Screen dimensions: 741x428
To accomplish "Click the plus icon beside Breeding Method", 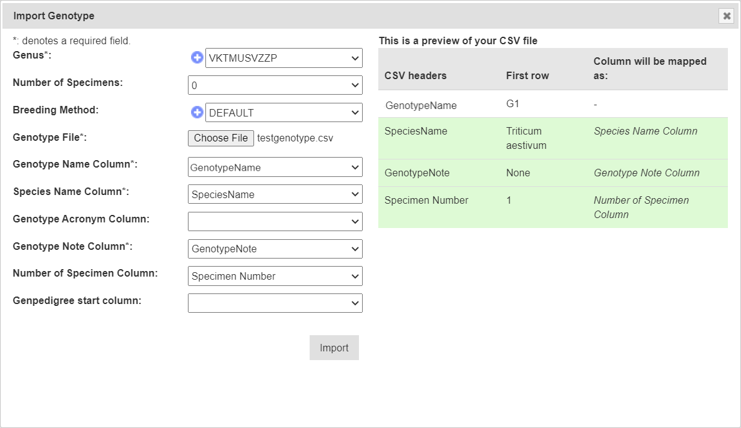I will pos(197,113).
